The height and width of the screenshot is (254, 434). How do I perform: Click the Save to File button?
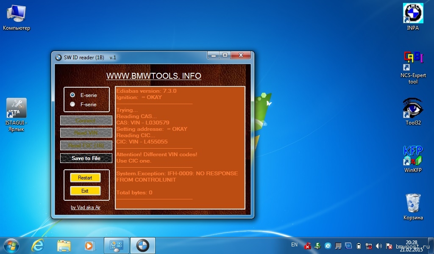86,158
